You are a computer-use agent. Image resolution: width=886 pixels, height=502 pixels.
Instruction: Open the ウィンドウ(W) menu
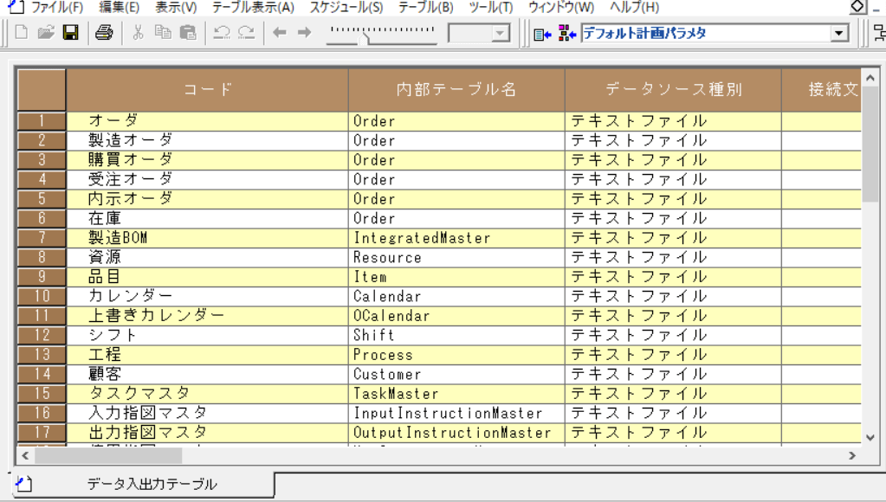(x=561, y=7)
